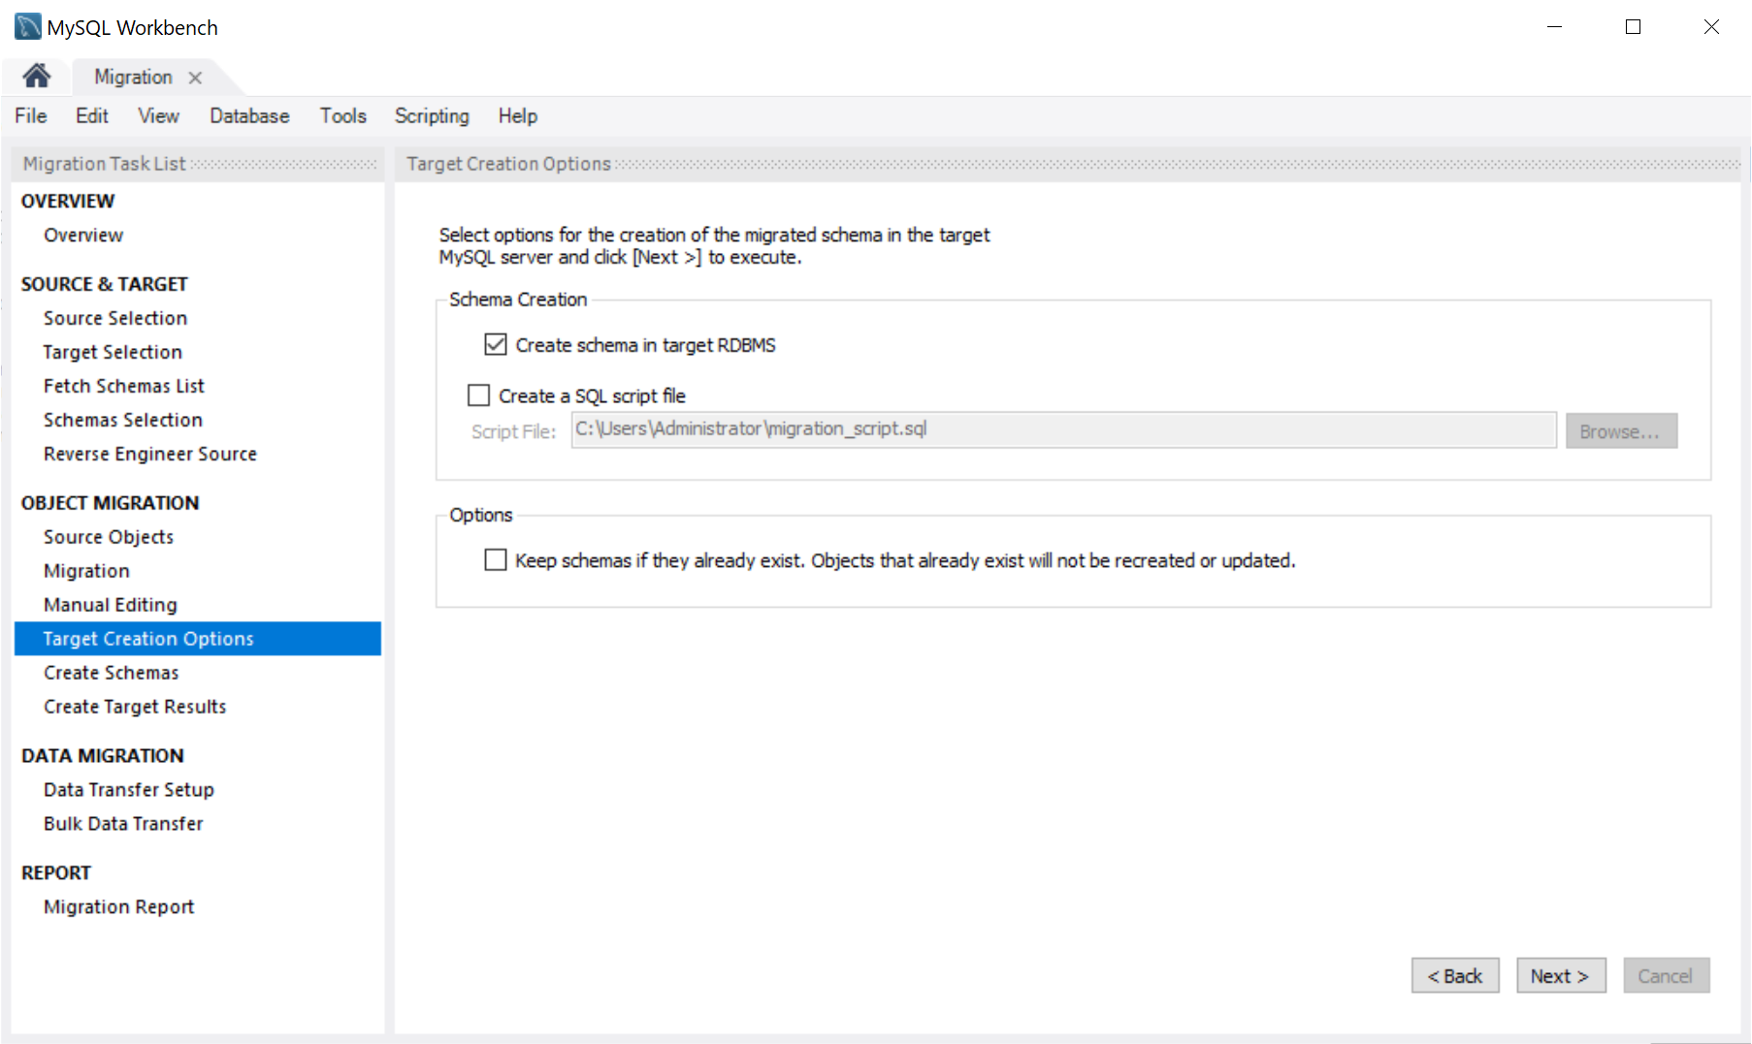1752x1044 pixels.
Task: Click the Script File path field
Action: pos(1062,429)
